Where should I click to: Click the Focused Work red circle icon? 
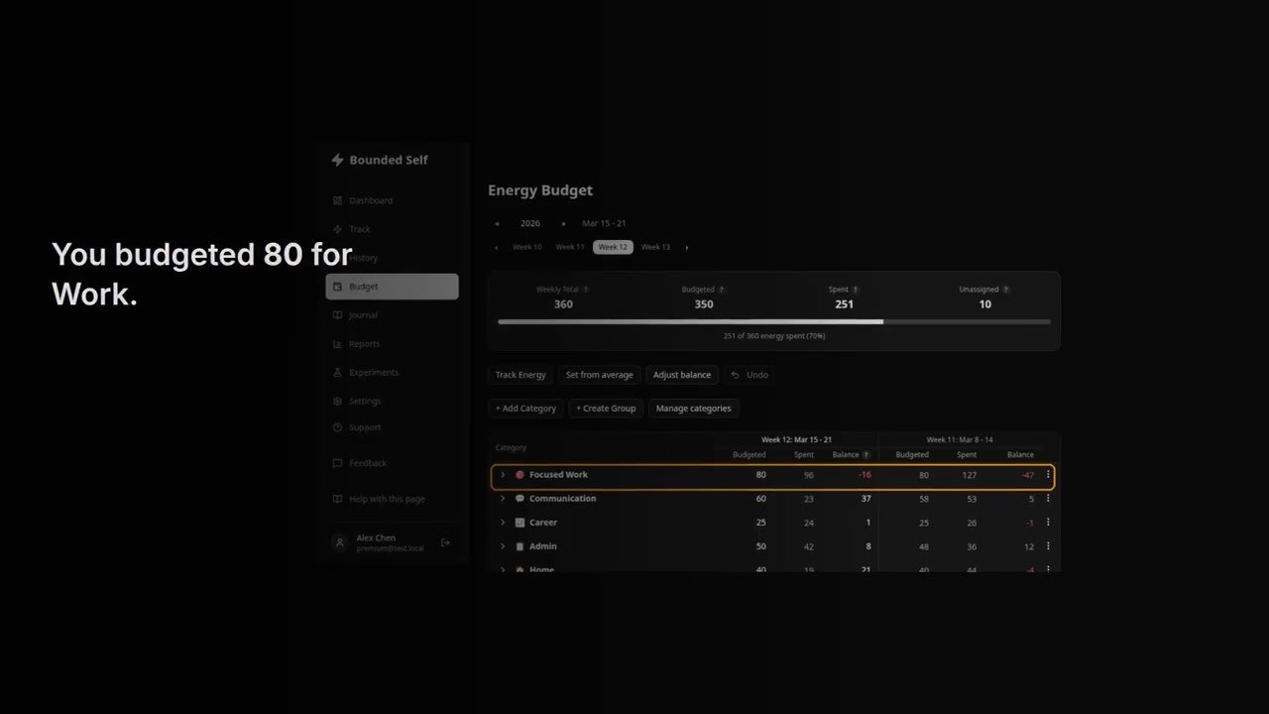coord(519,475)
